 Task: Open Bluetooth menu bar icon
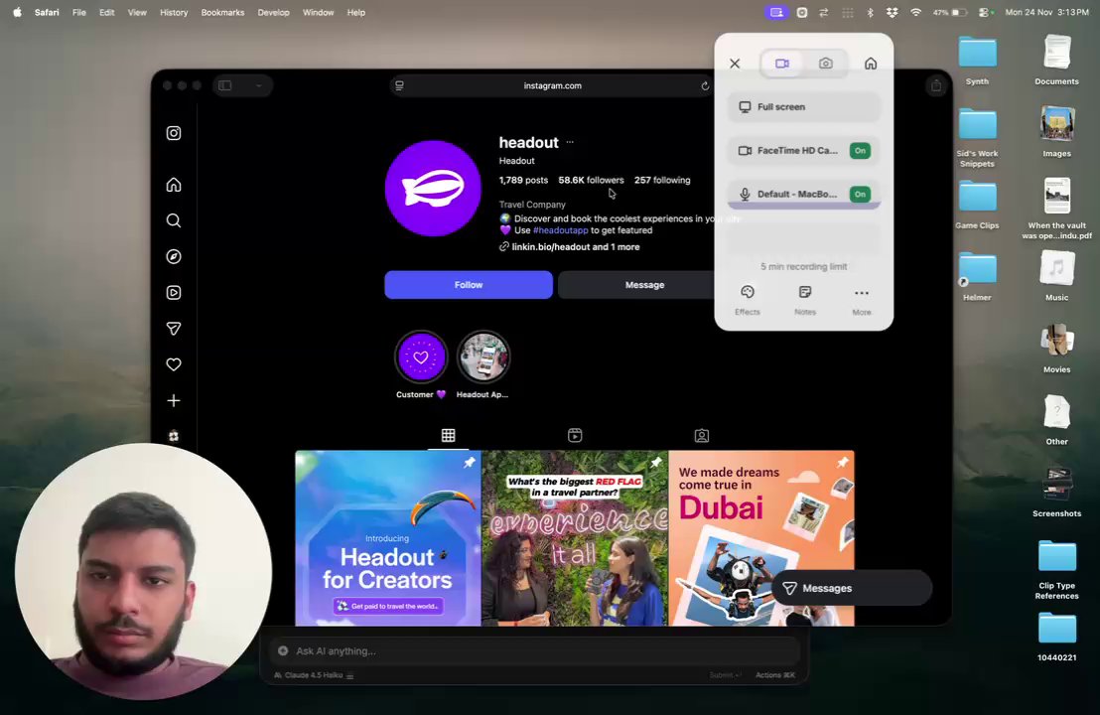click(870, 13)
